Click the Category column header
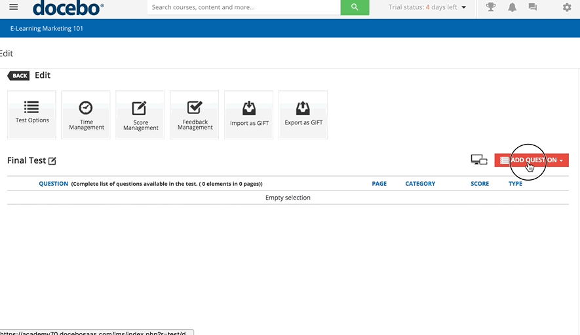This screenshot has width=580, height=335. [420, 184]
